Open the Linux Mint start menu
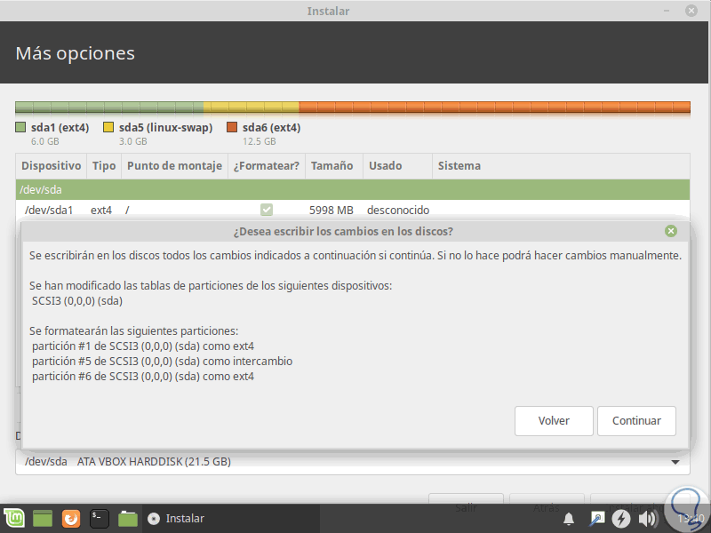 click(x=14, y=518)
